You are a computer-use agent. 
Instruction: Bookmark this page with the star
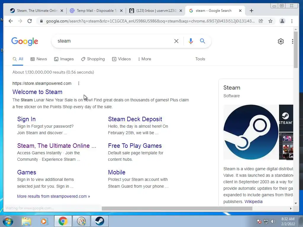270,21
